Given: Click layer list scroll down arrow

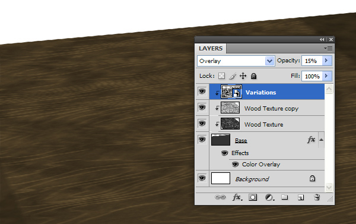Looking at the screenshot, I should (x=329, y=187).
